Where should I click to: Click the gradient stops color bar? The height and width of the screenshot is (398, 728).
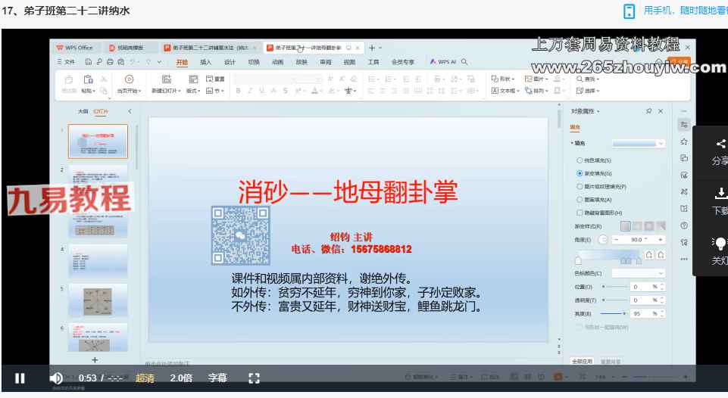tap(608, 255)
